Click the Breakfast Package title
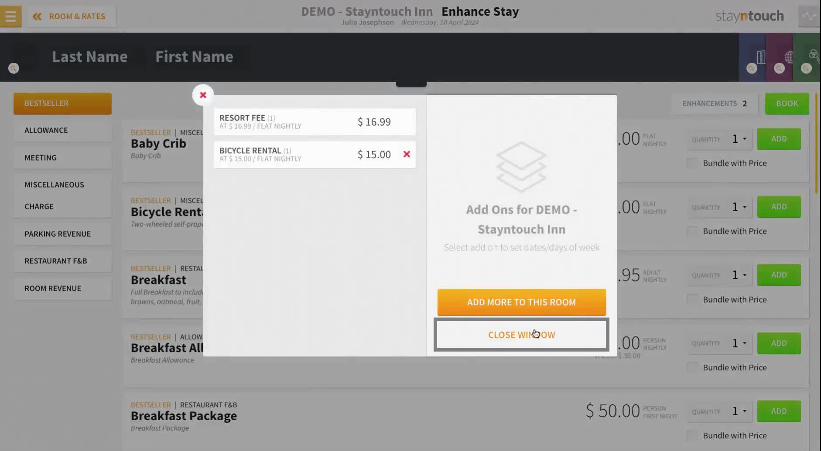The width and height of the screenshot is (821, 451). pyautogui.click(x=184, y=416)
